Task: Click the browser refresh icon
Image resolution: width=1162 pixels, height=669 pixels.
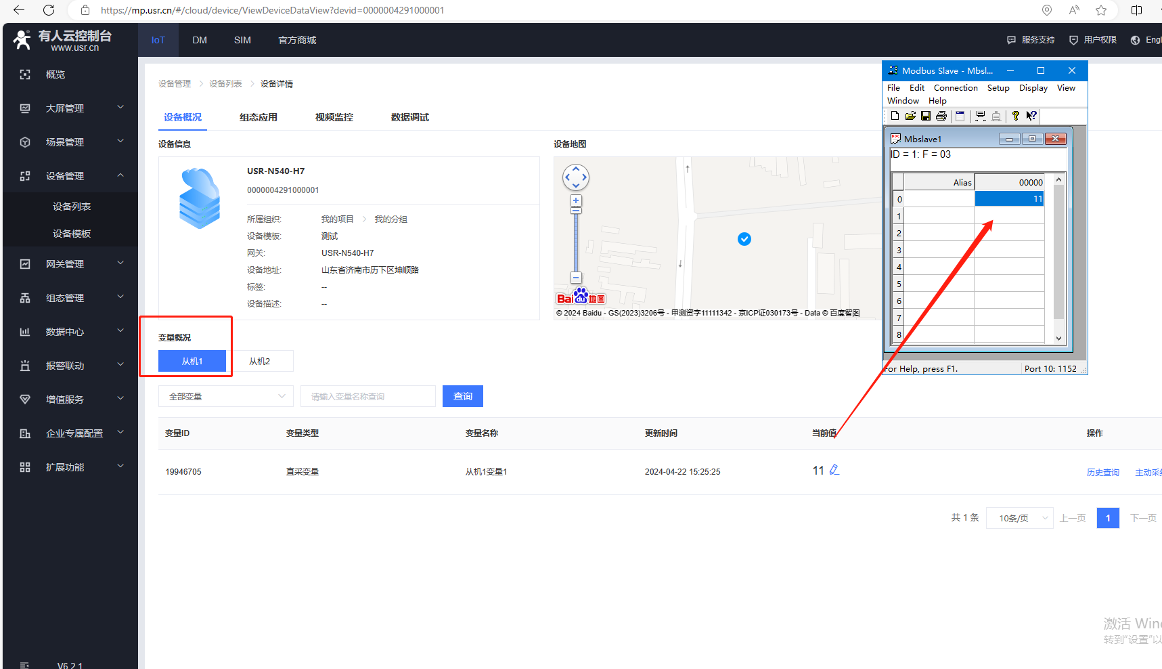Action: 49,10
